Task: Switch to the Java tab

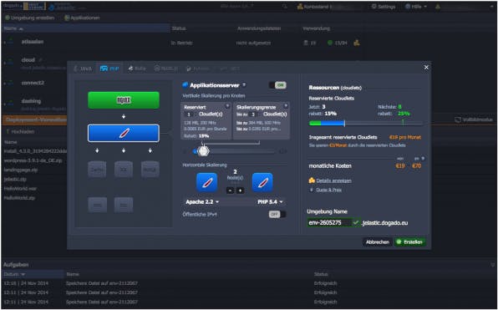Action: (83, 69)
